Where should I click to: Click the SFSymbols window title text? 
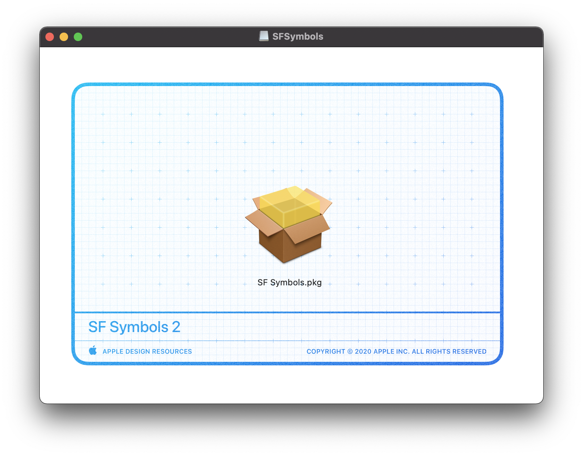(298, 36)
